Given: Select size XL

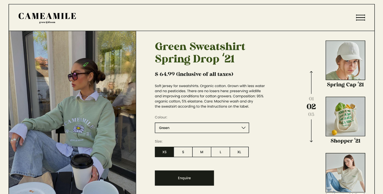Looking at the screenshot, I should (239, 152).
